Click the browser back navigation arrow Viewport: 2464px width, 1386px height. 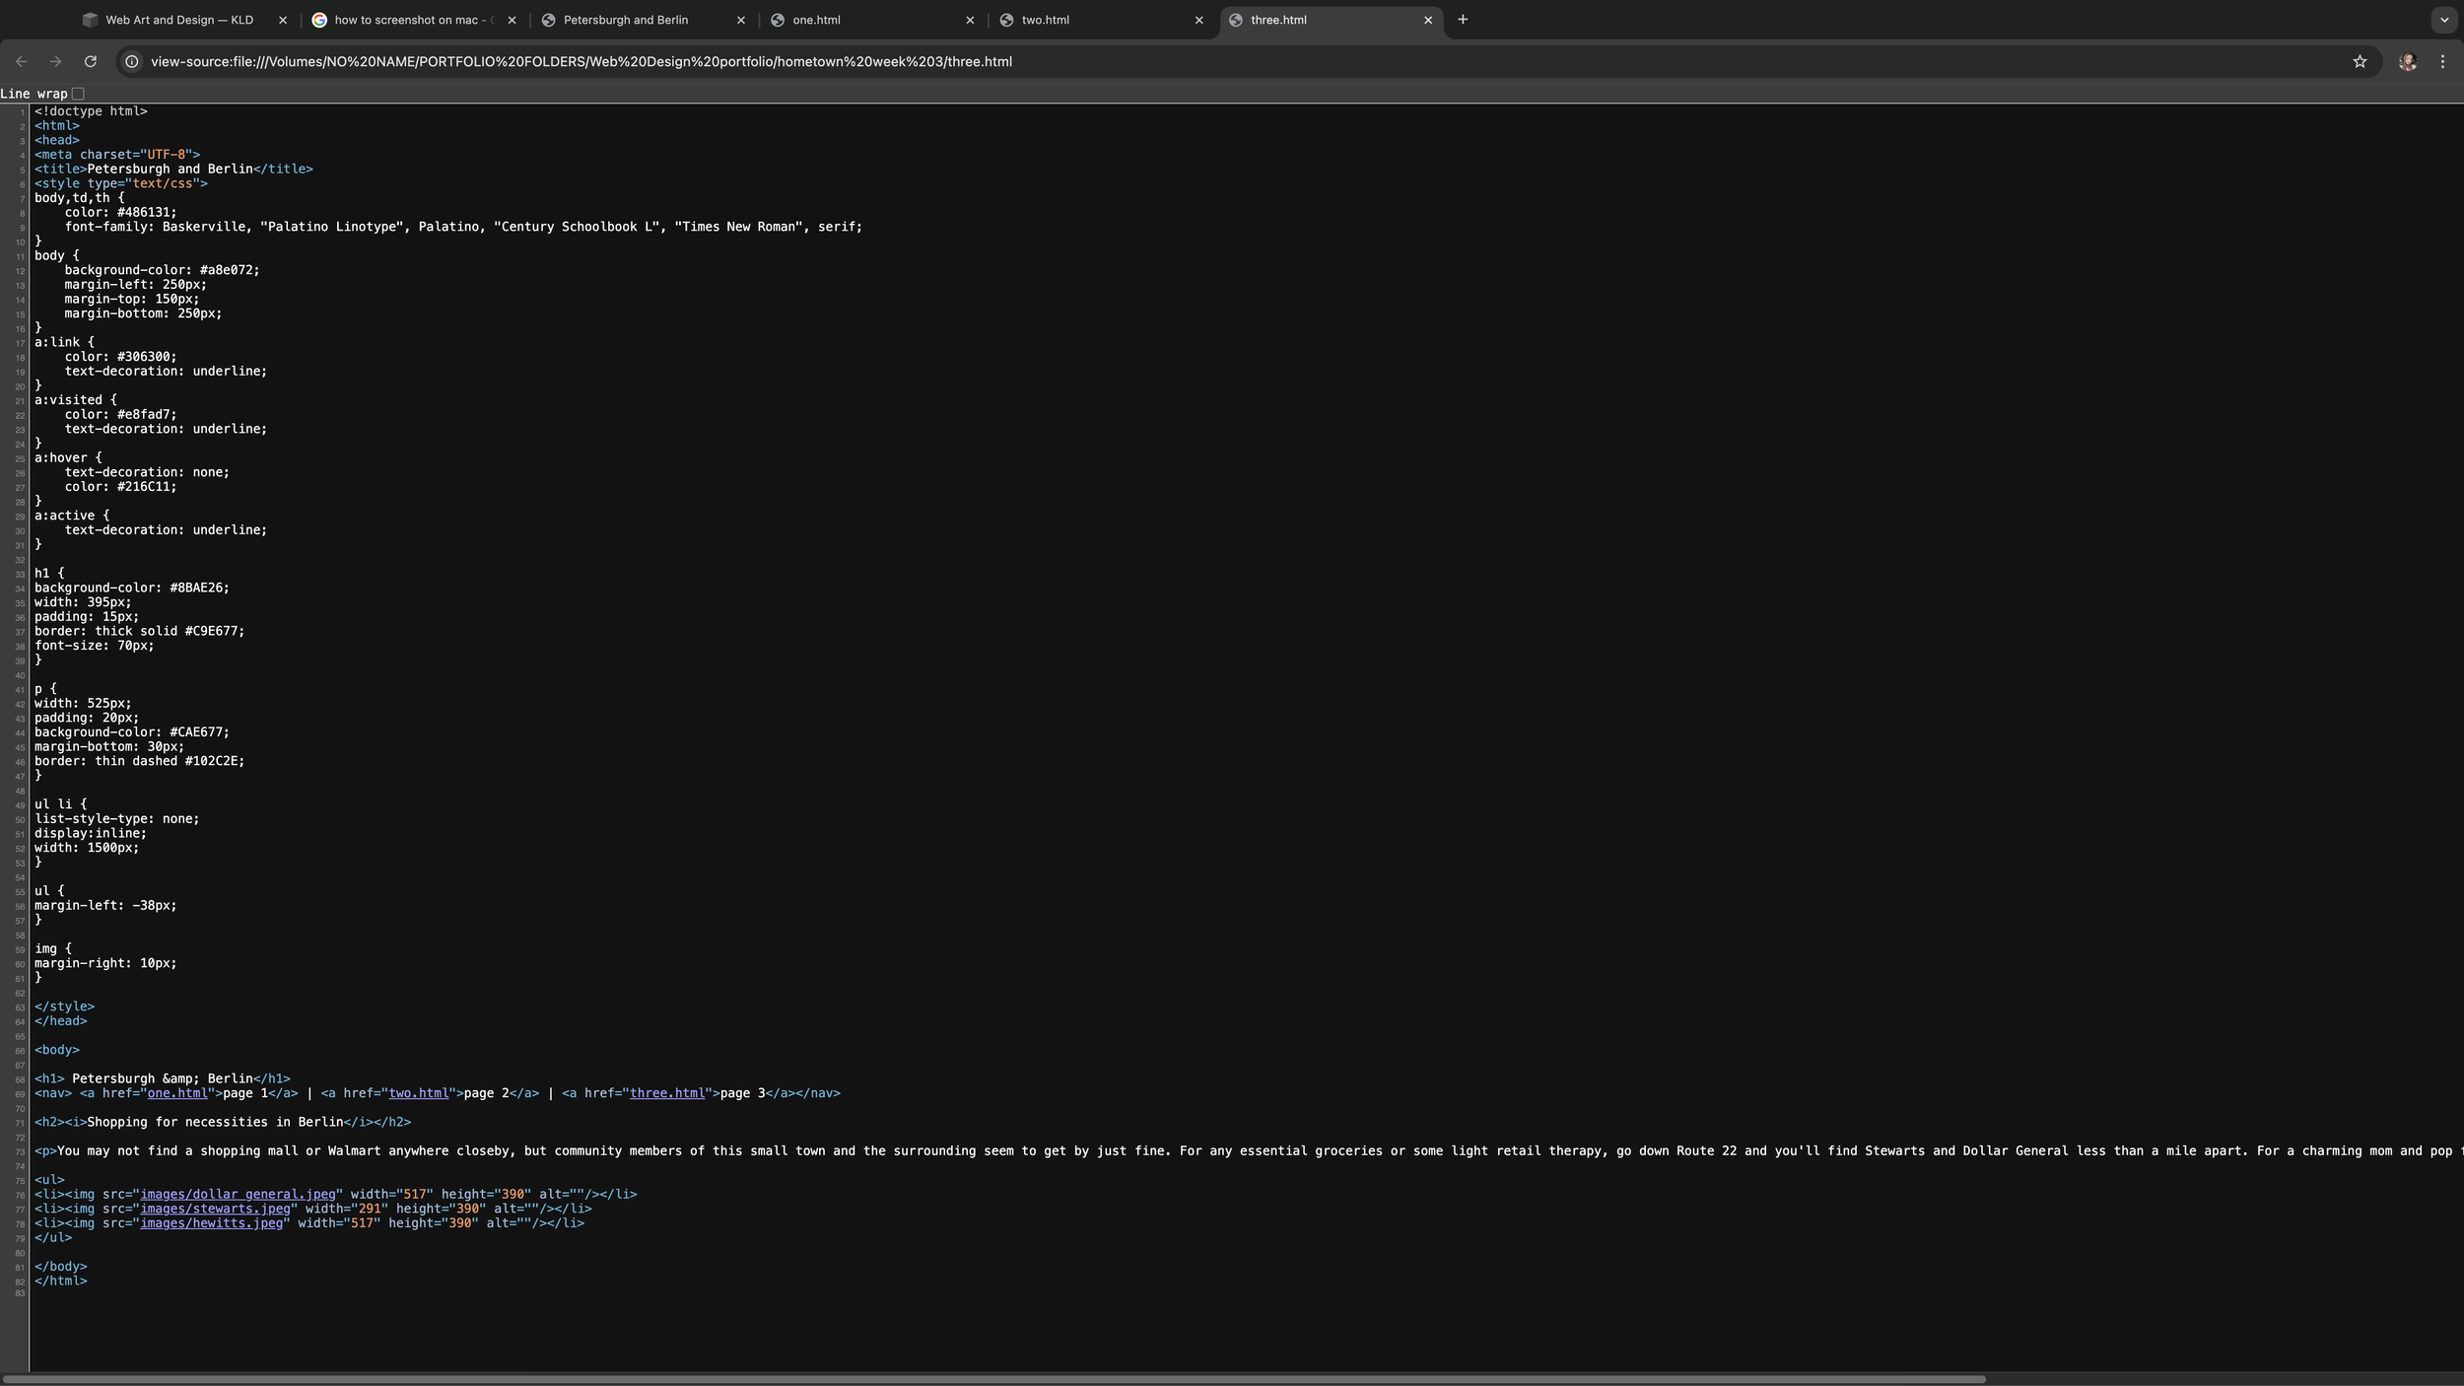click(21, 61)
